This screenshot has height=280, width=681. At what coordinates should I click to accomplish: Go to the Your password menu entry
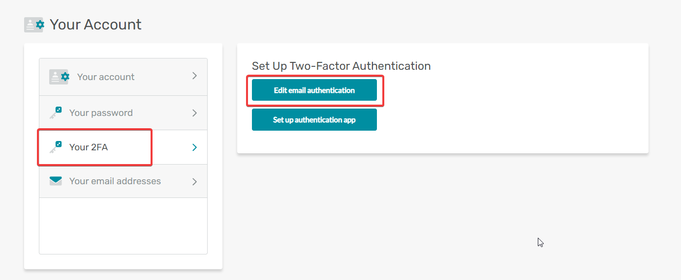point(123,113)
